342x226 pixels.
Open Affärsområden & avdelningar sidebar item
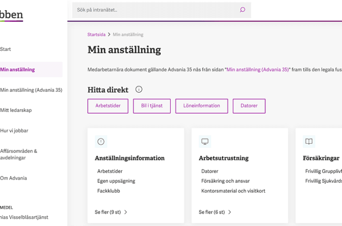tap(19, 154)
